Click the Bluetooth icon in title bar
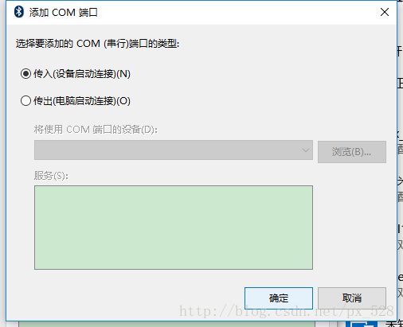403x327 pixels. [x=19, y=12]
